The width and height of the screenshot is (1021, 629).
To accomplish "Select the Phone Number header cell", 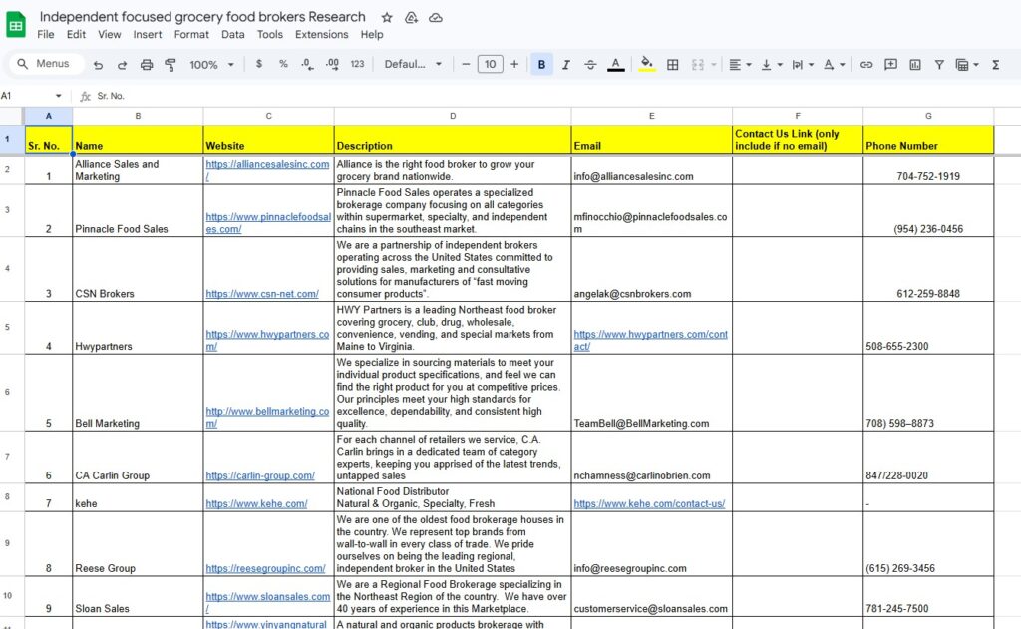I will [x=928, y=140].
